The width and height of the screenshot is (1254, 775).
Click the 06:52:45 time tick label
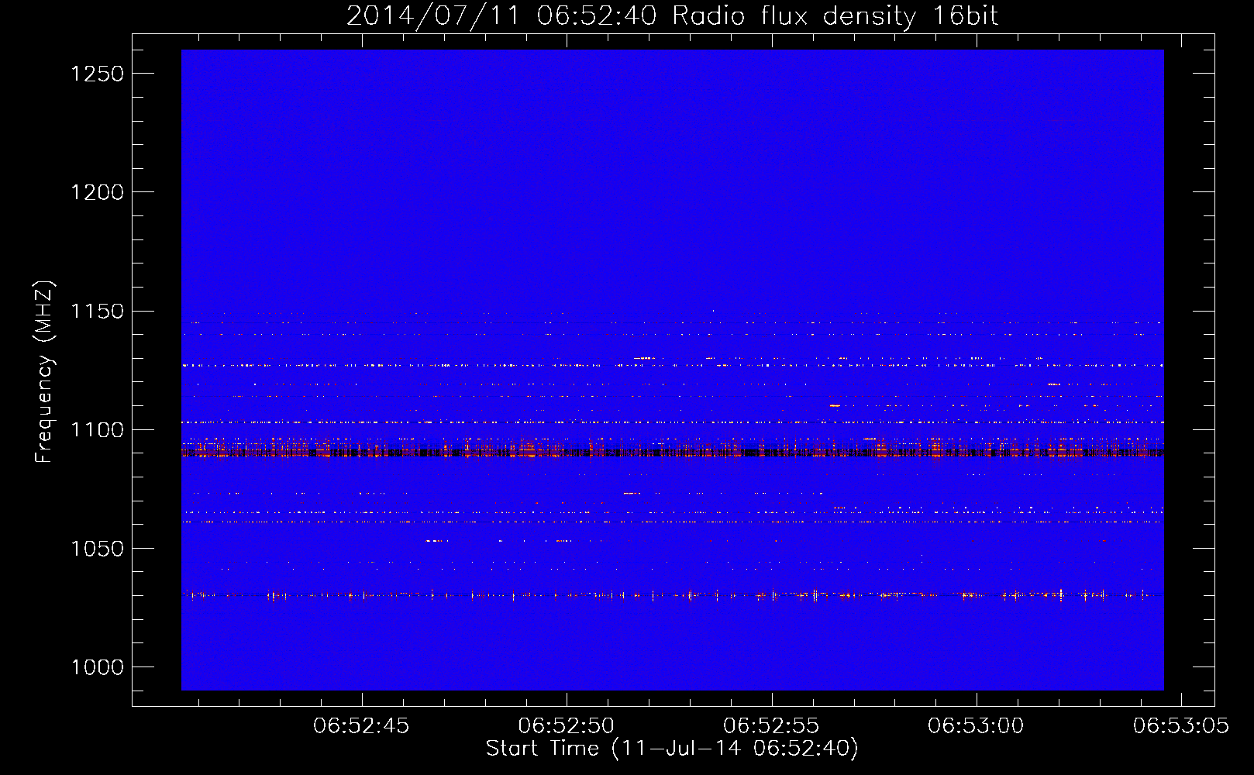click(x=361, y=726)
